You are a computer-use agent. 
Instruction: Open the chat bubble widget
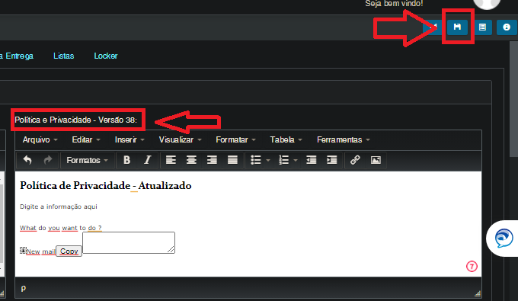click(504, 239)
